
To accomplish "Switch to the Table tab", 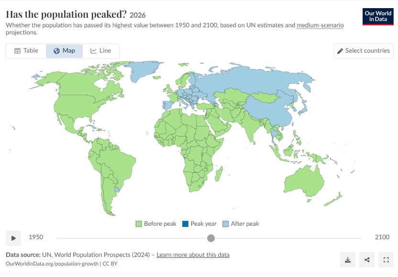I will click(26, 51).
